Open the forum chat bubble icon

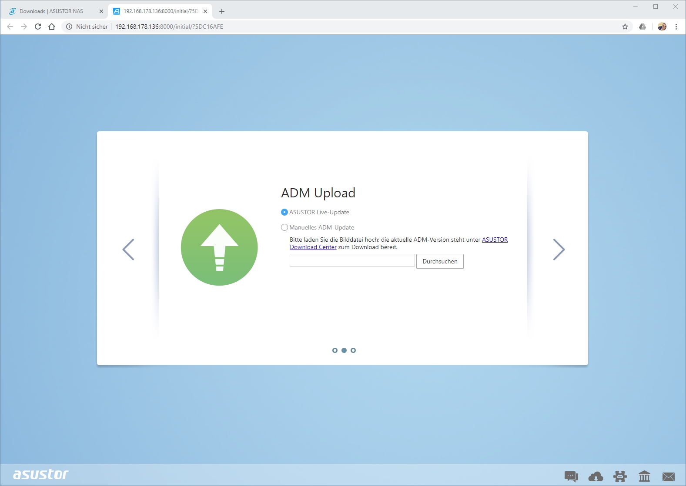click(x=571, y=476)
